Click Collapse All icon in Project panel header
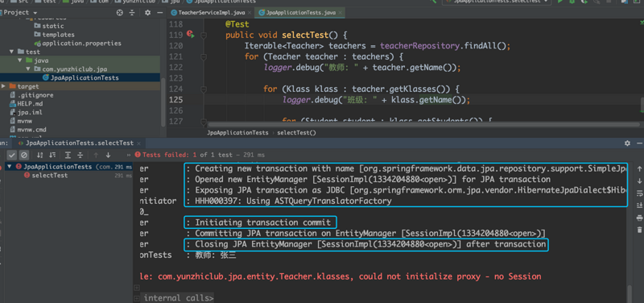The height and width of the screenshot is (303, 644). (132, 13)
